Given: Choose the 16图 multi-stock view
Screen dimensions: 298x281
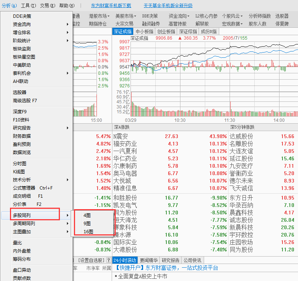Looking at the screenshot, I should pos(88,231).
